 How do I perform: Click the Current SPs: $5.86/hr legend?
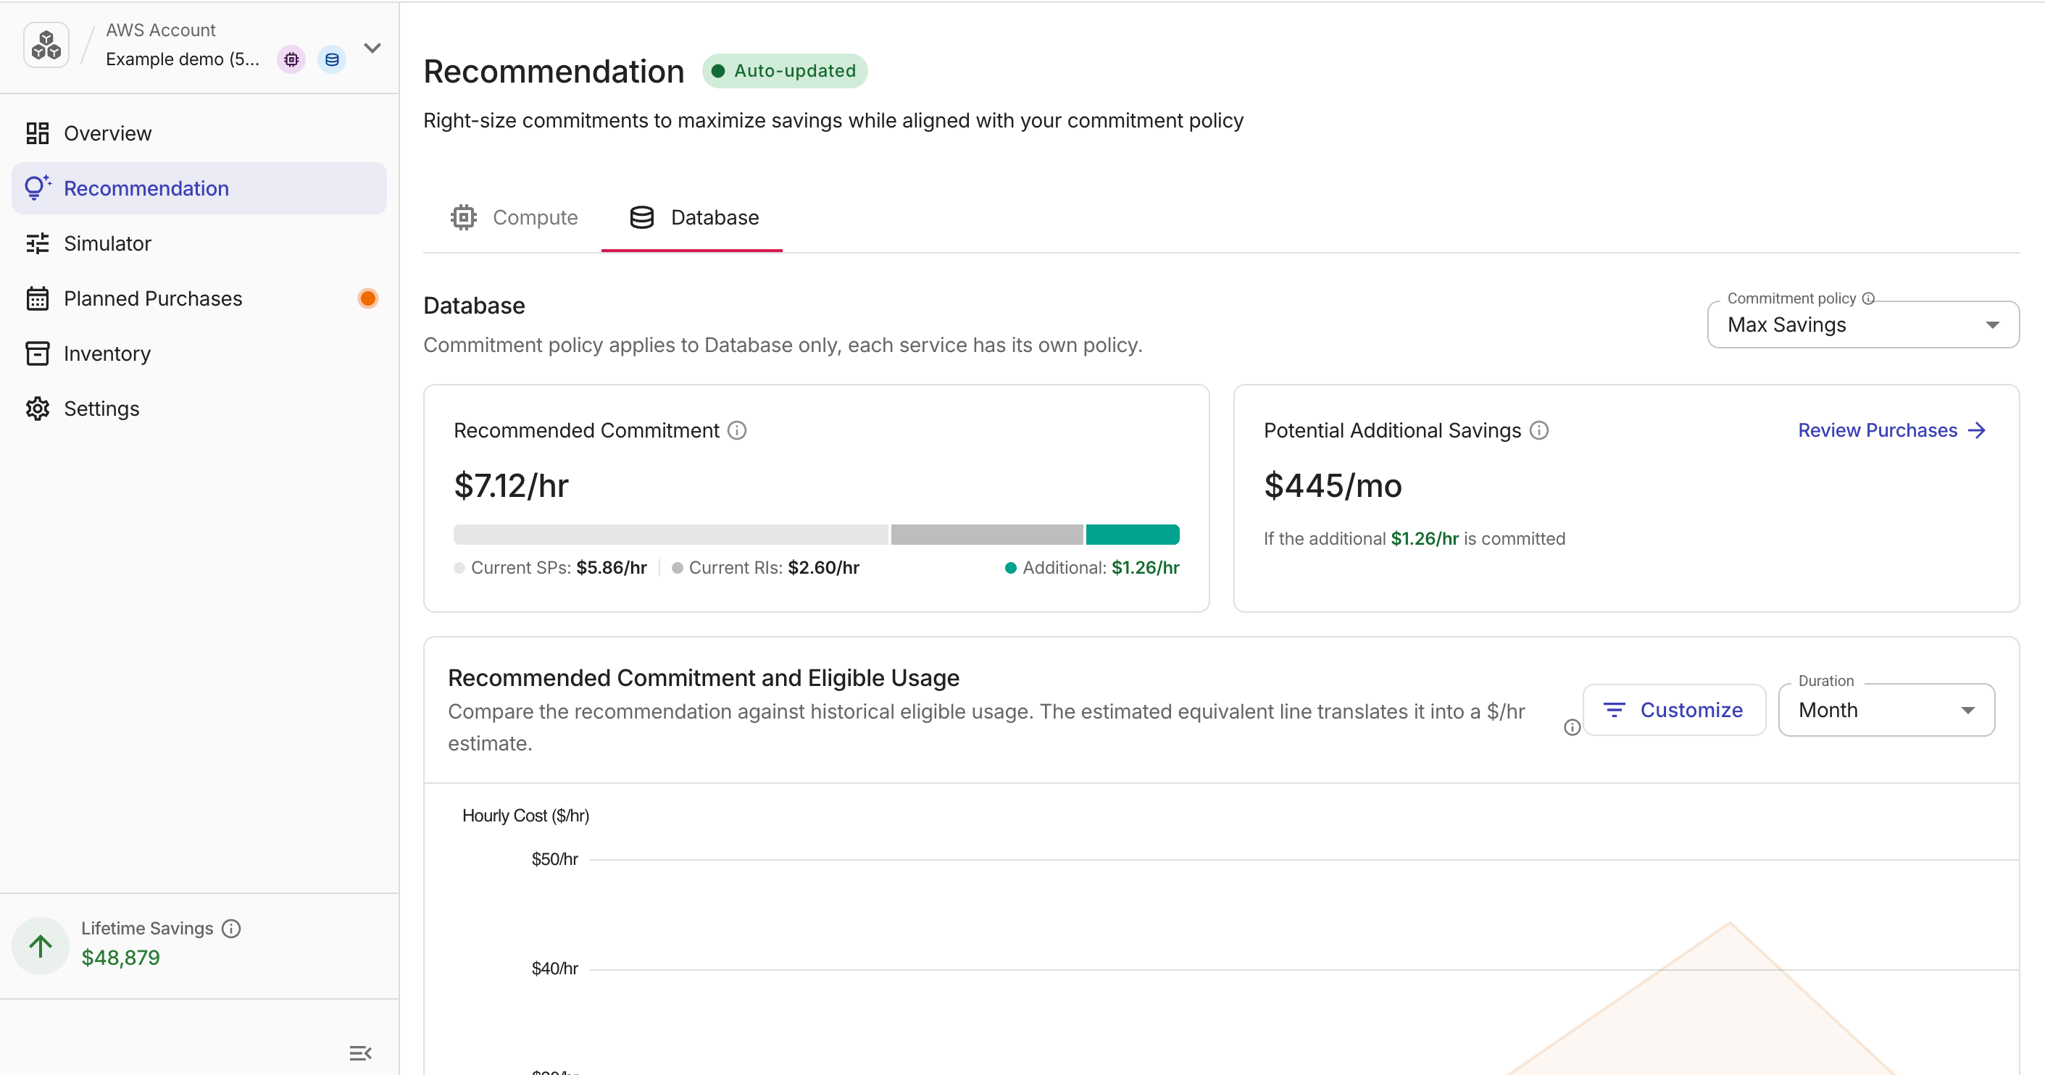point(550,568)
